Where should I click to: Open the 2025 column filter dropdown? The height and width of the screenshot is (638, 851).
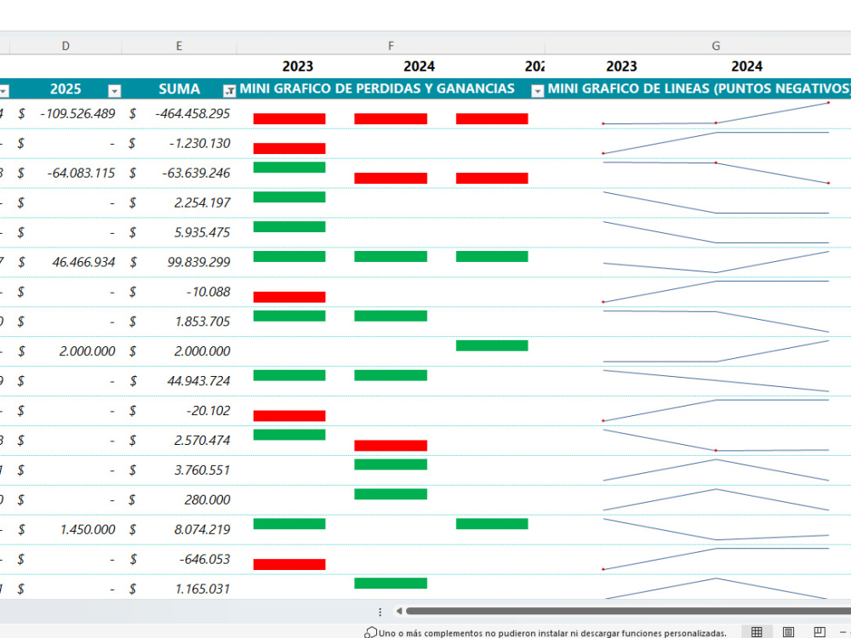(114, 91)
